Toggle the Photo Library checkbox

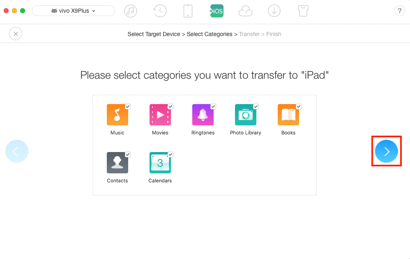pos(256,107)
